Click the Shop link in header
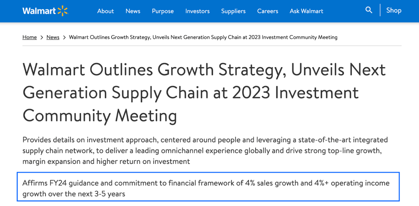This screenshot has width=419, height=206. (x=394, y=10)
